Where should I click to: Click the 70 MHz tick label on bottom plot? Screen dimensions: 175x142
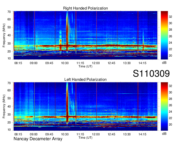point(9,83)
